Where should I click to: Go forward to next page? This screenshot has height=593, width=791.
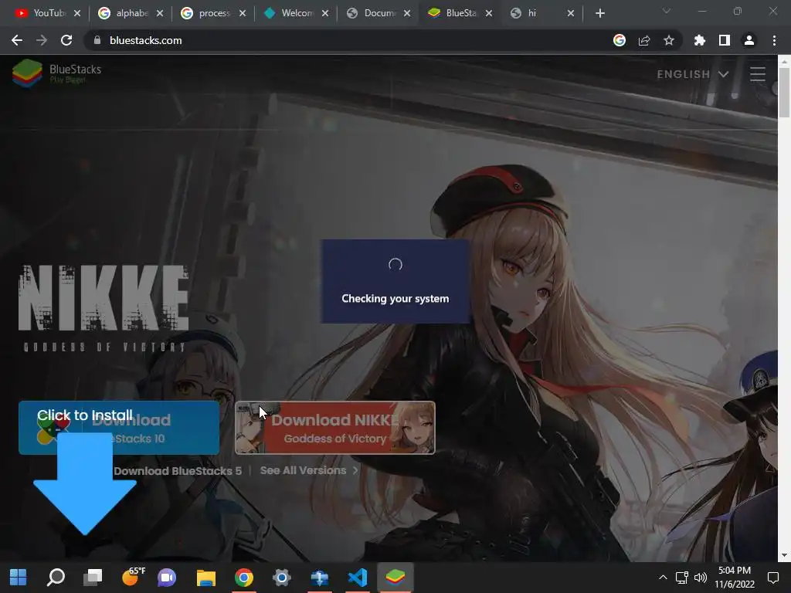point(42,40)
